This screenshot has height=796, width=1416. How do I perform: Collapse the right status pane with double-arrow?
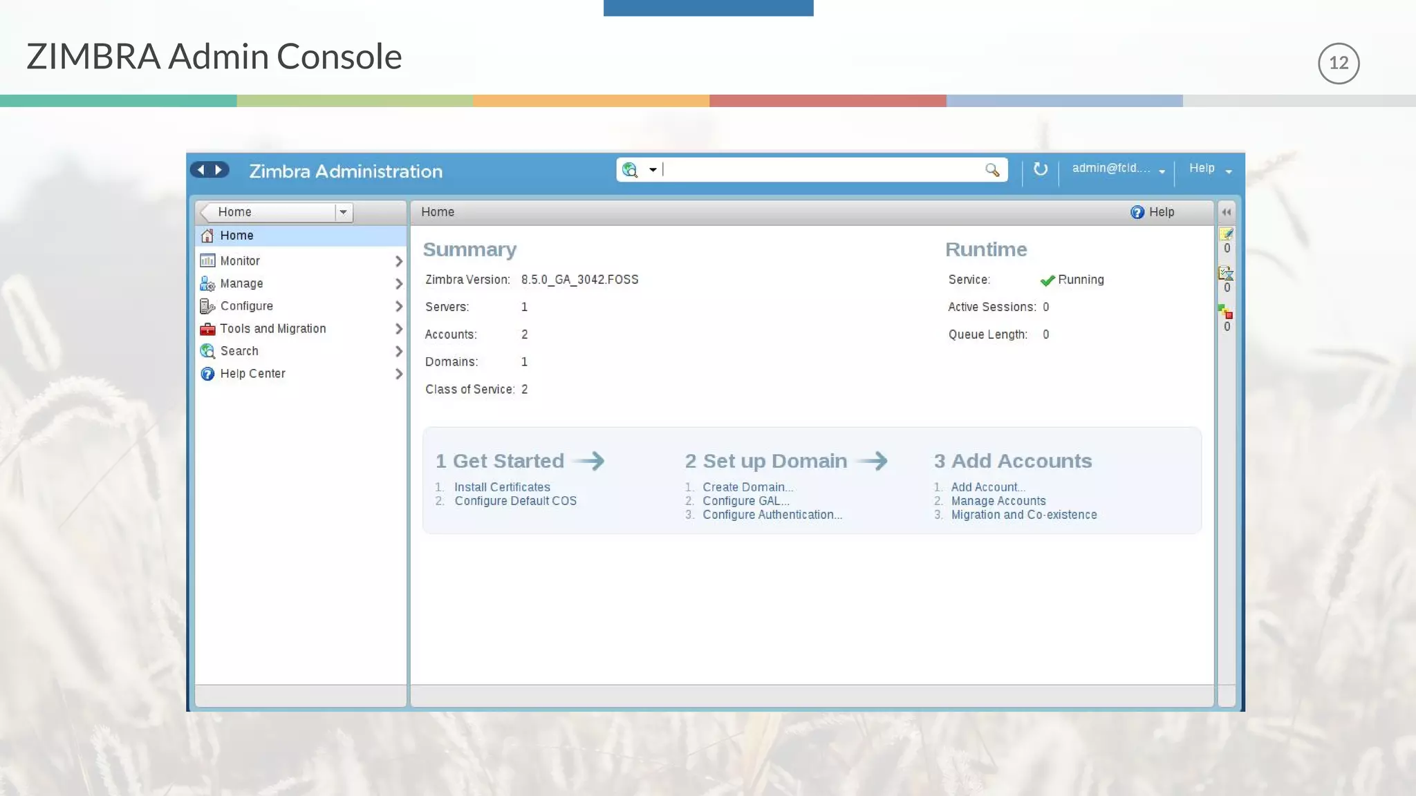(1226, 212)
